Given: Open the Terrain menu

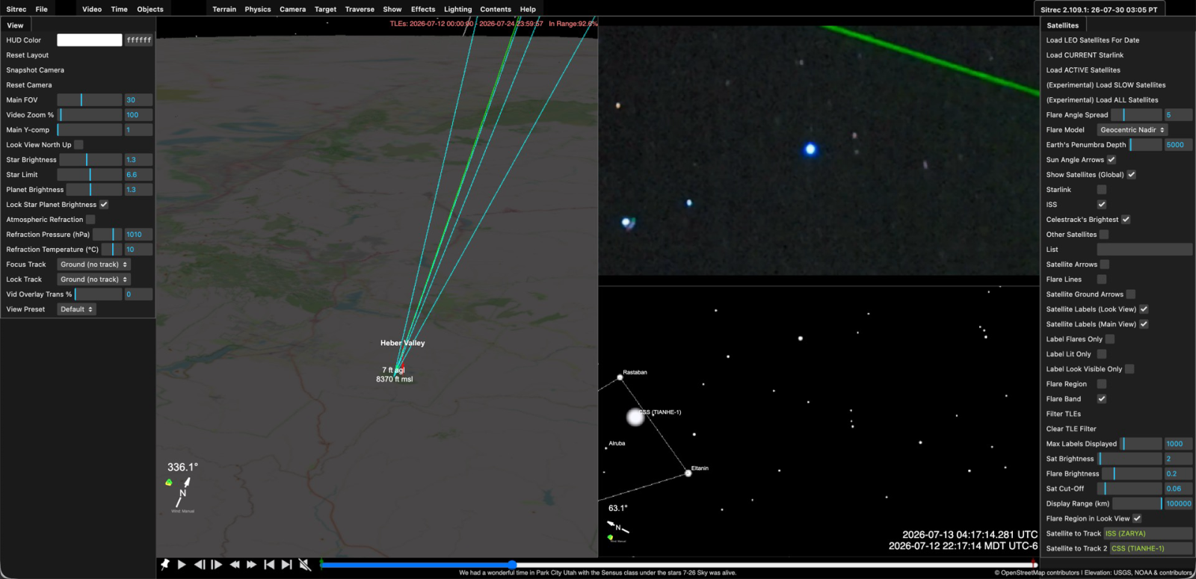Looking at the screenshot, I should click(x=224, y=9).
